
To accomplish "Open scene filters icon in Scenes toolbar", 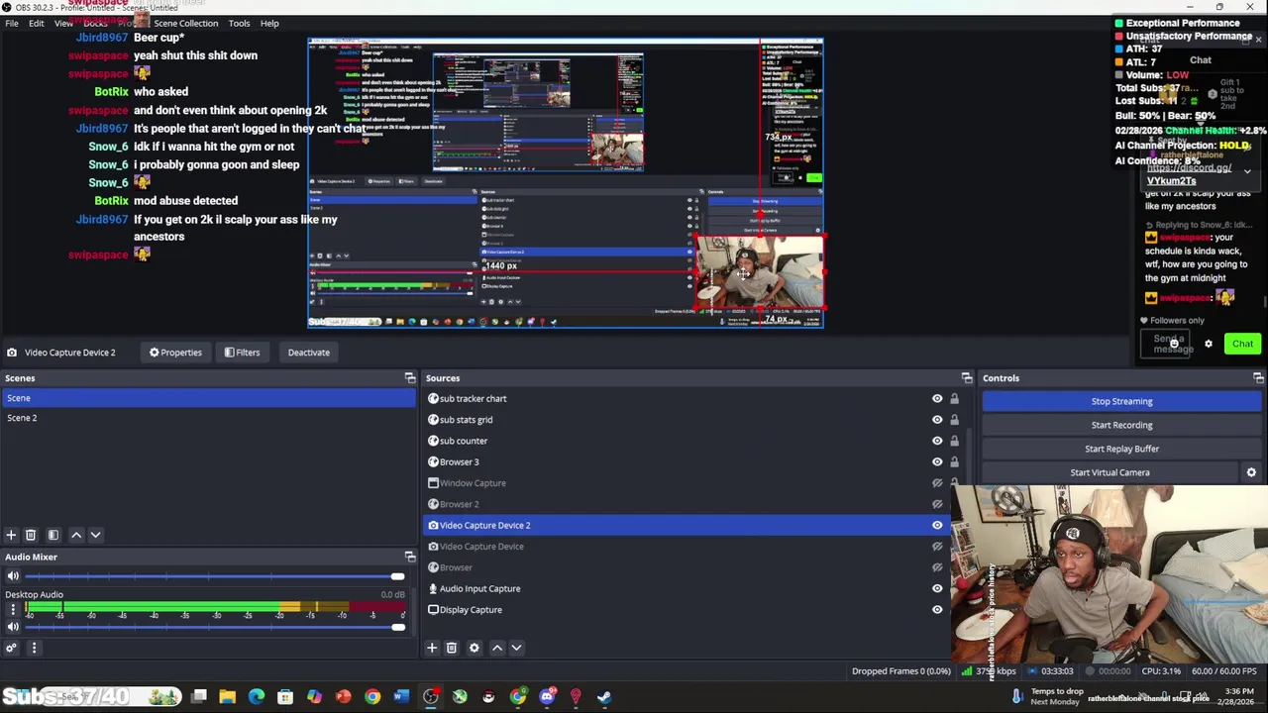I will click(x=53, y=535).
